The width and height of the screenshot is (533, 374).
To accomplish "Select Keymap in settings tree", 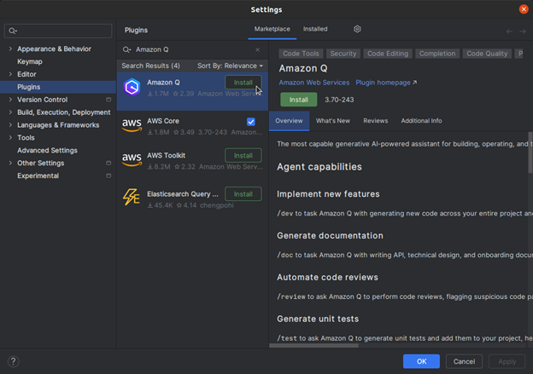I will [30, 61].
